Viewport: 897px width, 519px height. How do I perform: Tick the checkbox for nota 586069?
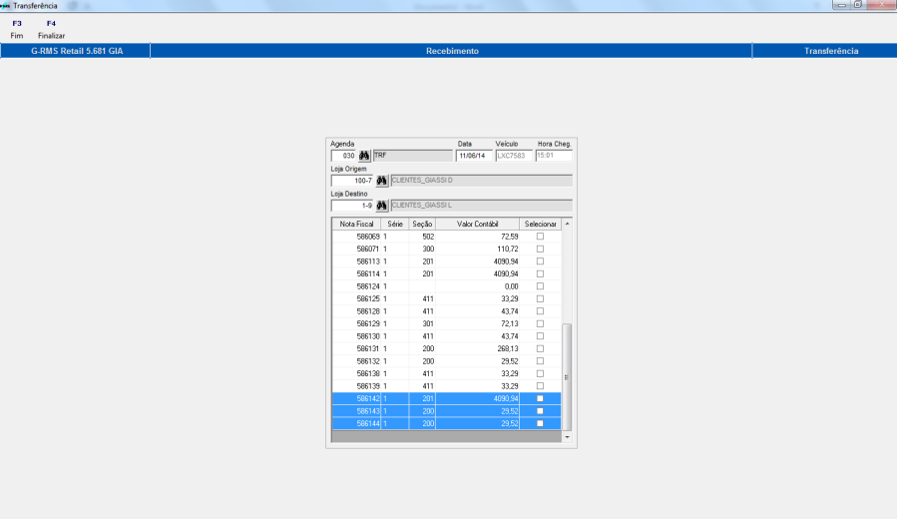tap(540, 237)
